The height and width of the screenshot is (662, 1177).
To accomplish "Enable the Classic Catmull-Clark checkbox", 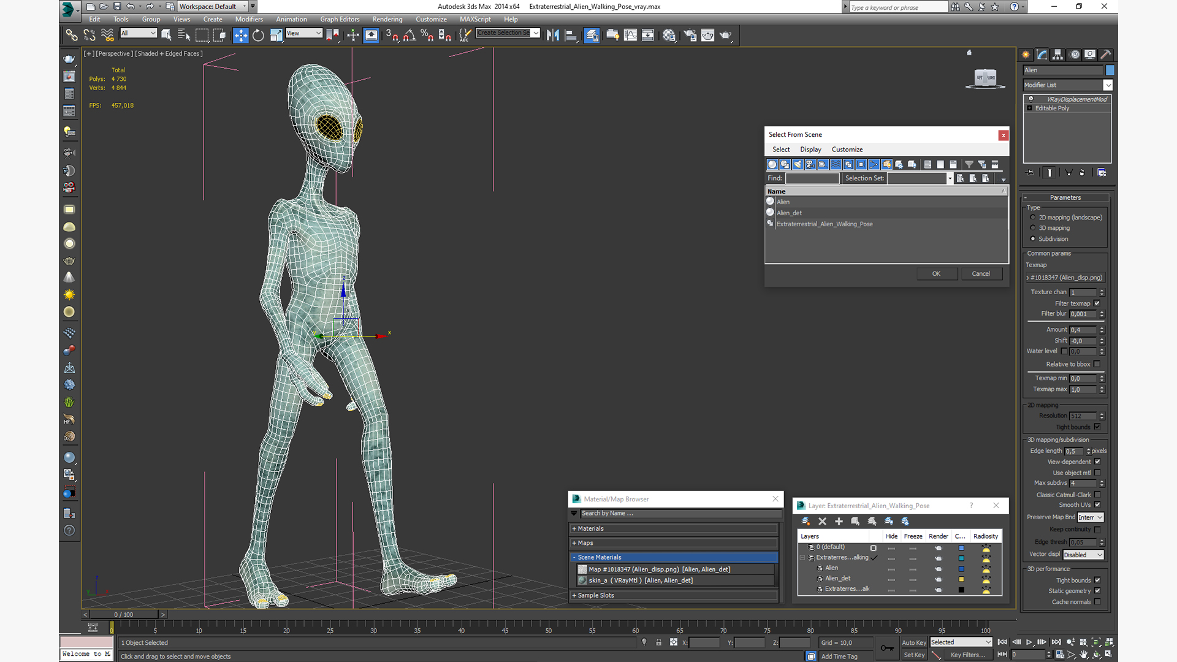I will click(x=1097, y=495).
